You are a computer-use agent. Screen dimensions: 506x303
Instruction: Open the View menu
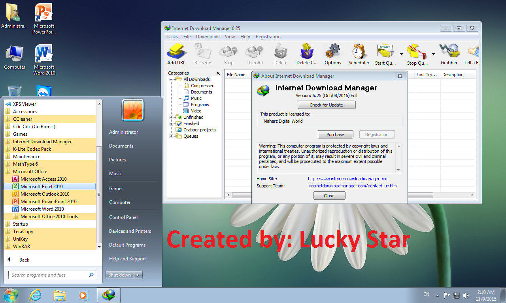[x=230, y=37]
